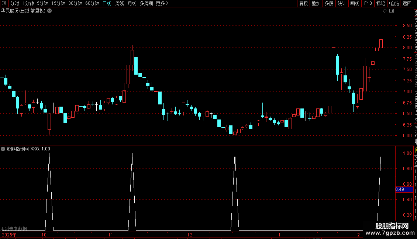This screenshot has width=417, height=239.
Task: Click month 11 marker on time axis
Action: 111,235
